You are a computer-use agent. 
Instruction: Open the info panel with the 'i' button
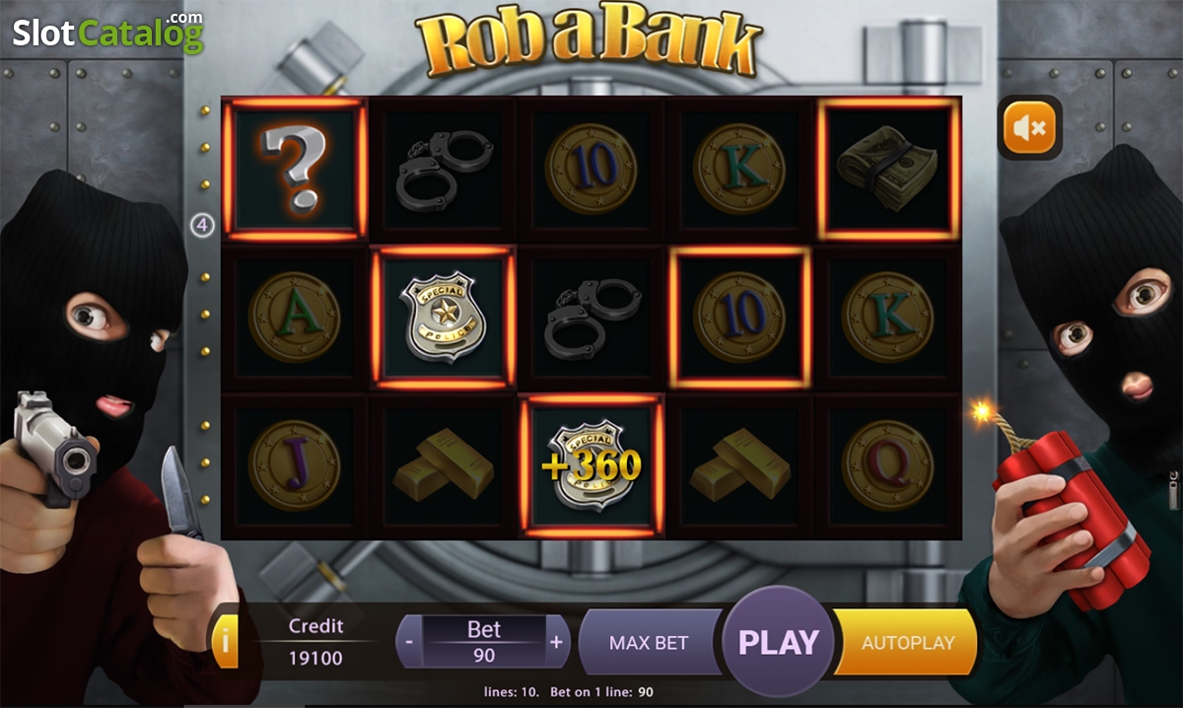(x=224, y=642)
